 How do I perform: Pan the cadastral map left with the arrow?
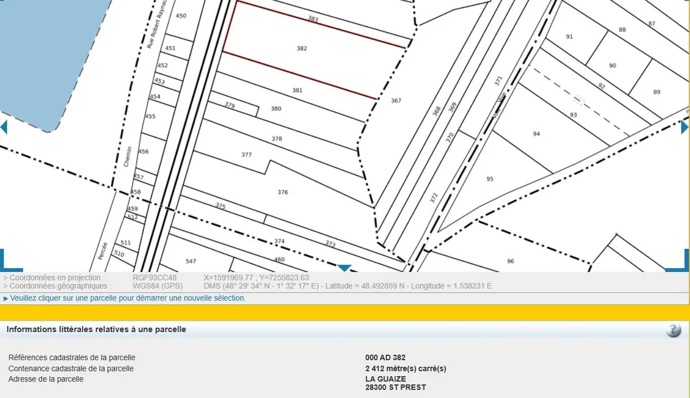coord(4,127)
